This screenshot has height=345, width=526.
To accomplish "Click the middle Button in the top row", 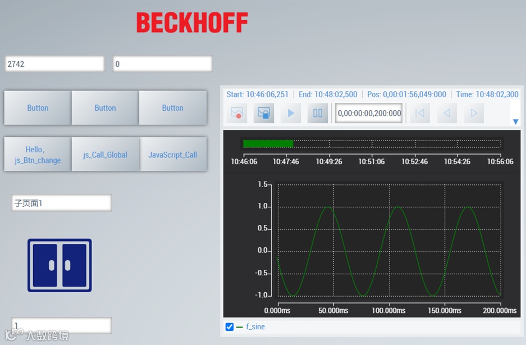I will (x=106, y=108).
